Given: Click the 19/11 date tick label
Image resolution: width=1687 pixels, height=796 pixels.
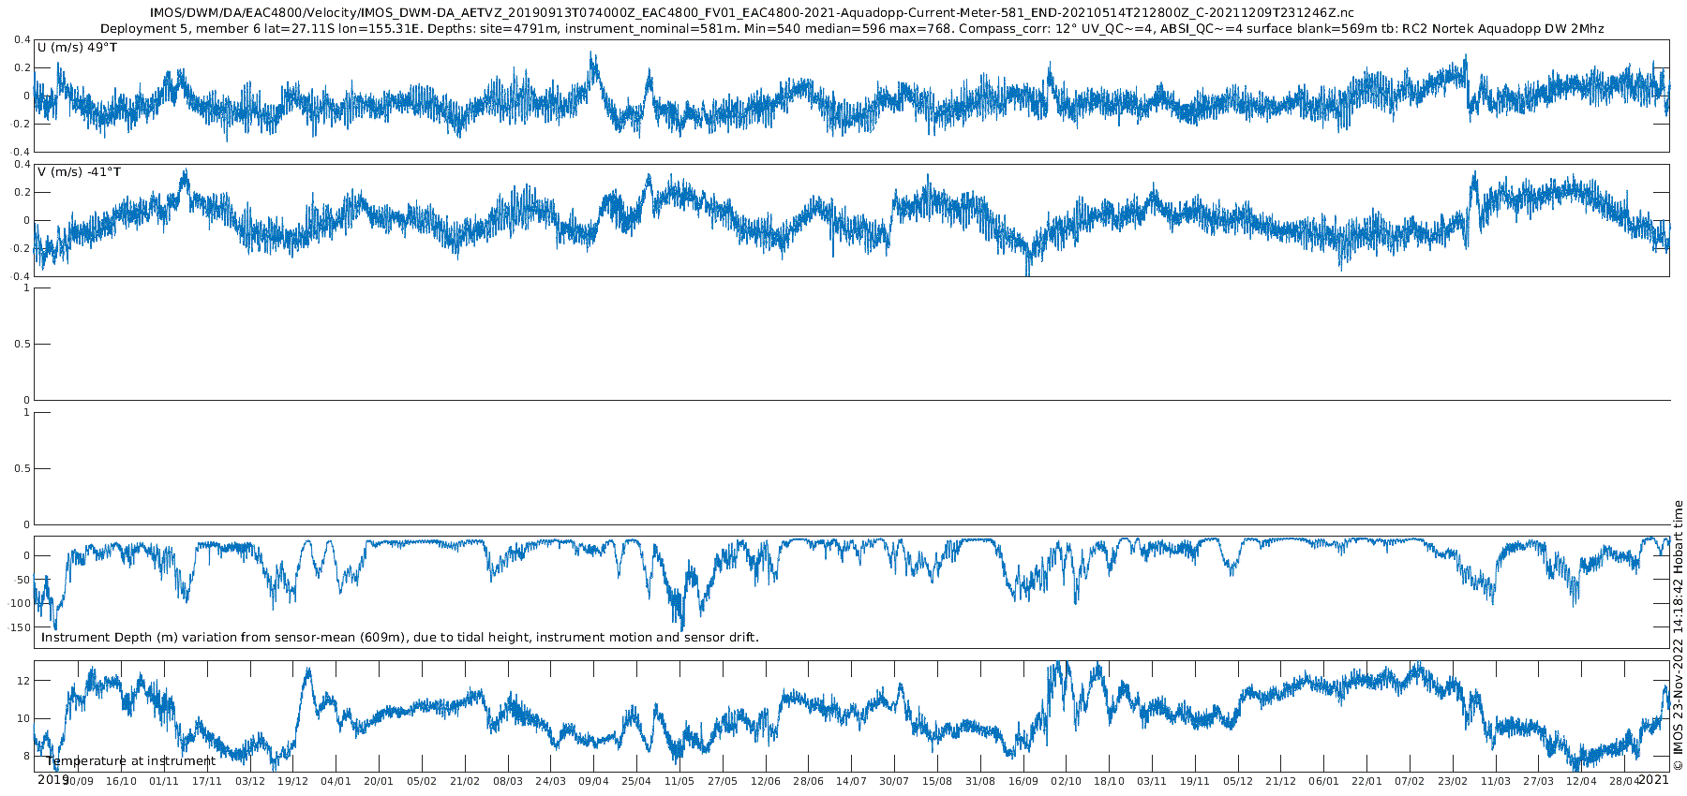Looking at the screenshot, I should click(x=1195, y=781).
